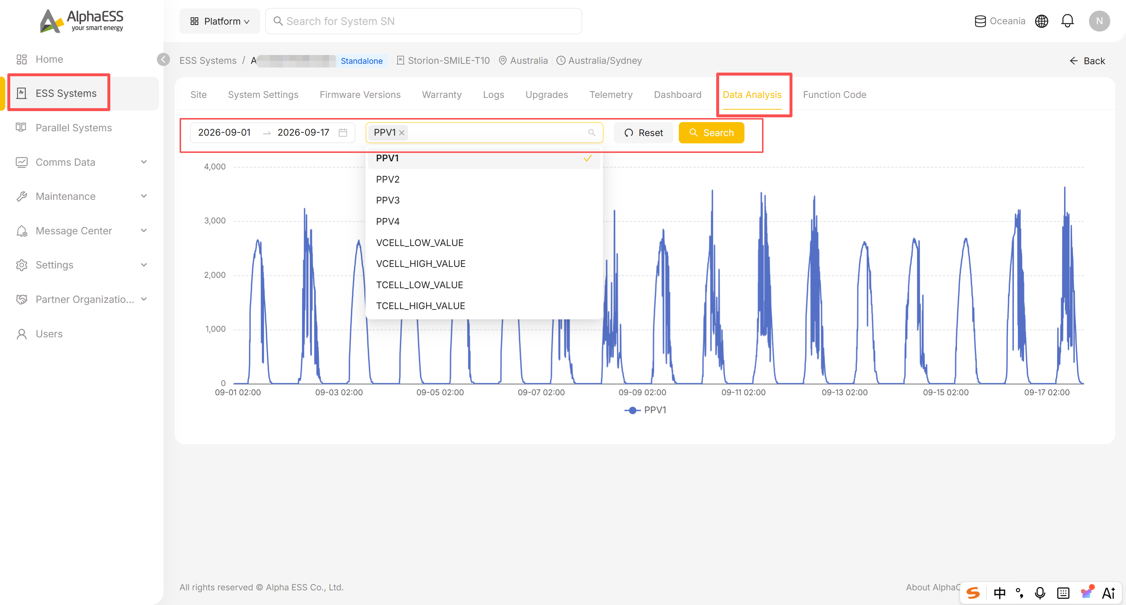Click the Standalone tag
Viewport: 1126px width, 605px height.
361,61
